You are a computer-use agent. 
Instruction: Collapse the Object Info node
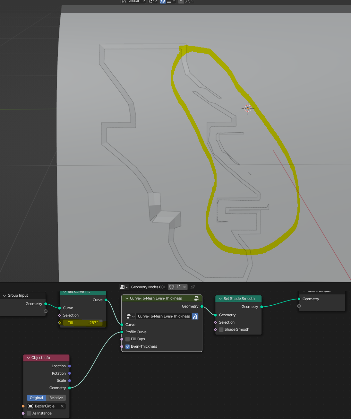point(29,358)
